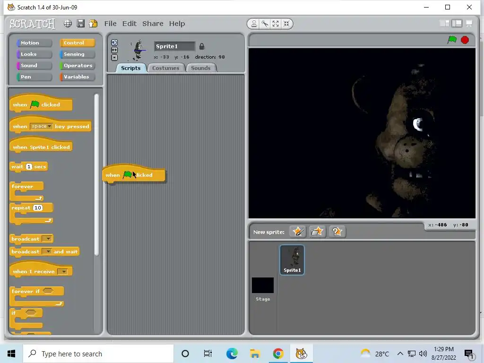The image size is (484, 363).
Task: Open the Share menu
Action: coord(153,24)
